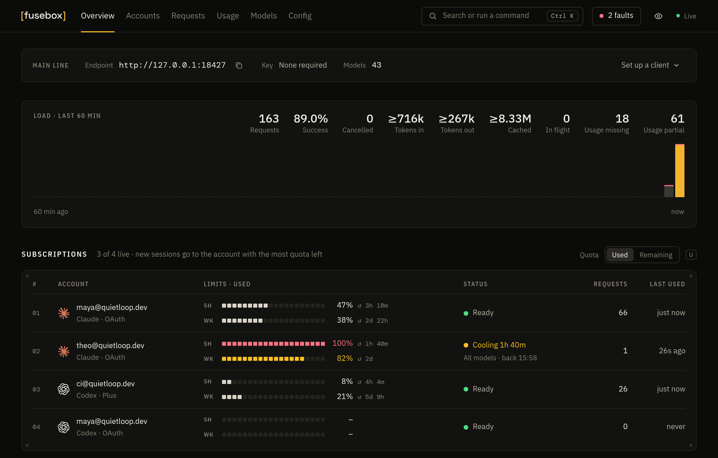Click the fusebox logo
Image resolution: width=718 pixels, height=458 pixels.
point(43,16)
